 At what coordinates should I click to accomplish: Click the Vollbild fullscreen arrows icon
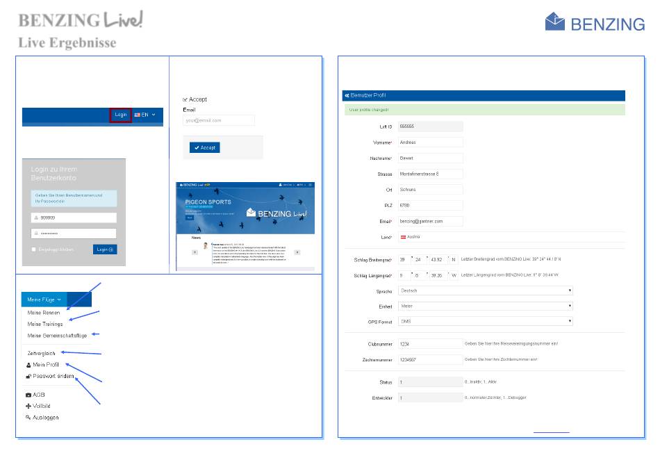28,407
